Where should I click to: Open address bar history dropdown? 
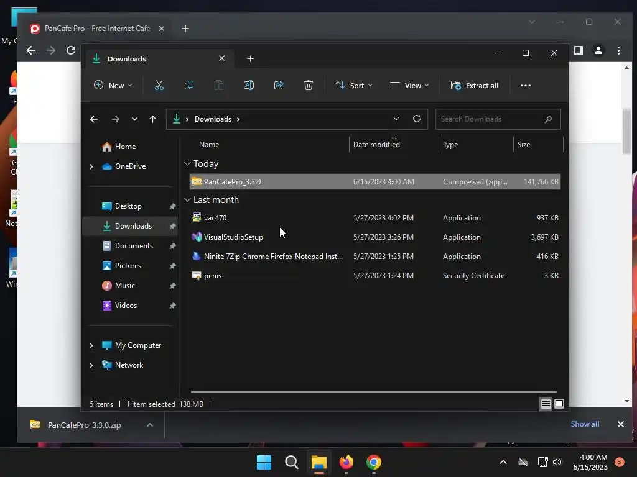[x=396, y=119]
